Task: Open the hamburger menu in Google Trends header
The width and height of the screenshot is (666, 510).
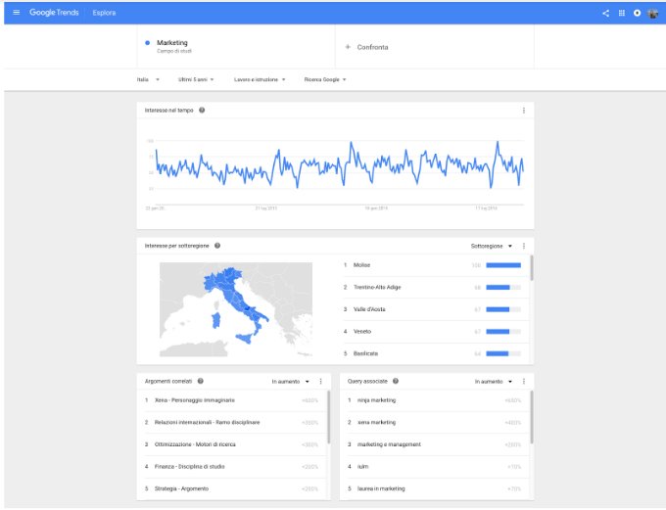Action: (17, 13)
